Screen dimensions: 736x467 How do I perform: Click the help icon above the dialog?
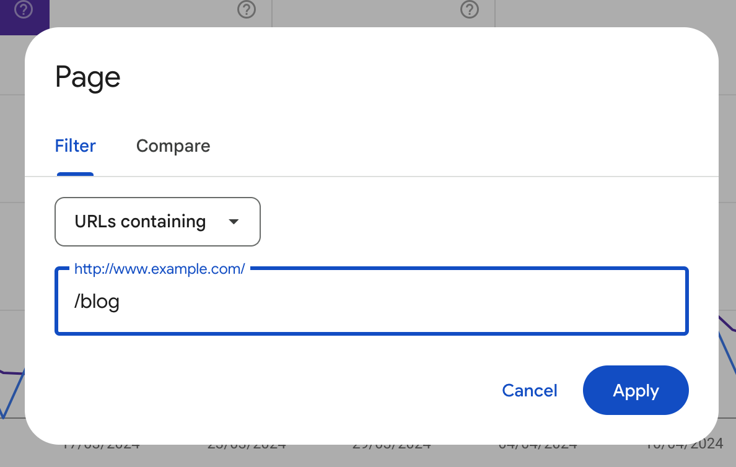click(x=246, y=10)
